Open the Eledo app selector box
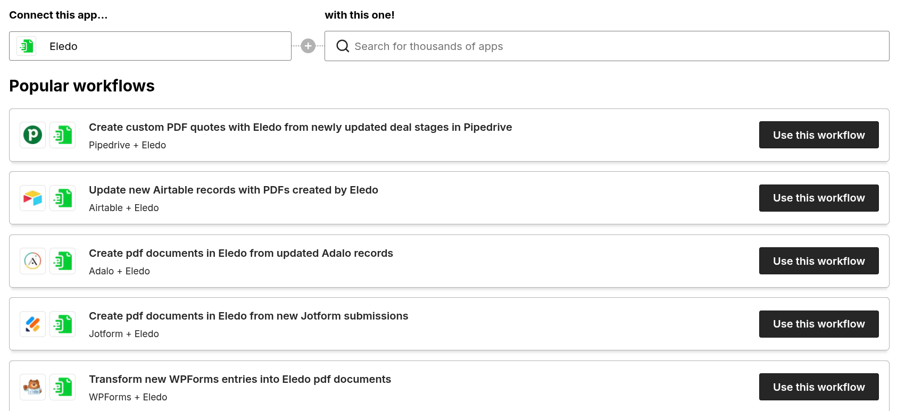The height and width of the screenshot is (411, 897). 150,46
